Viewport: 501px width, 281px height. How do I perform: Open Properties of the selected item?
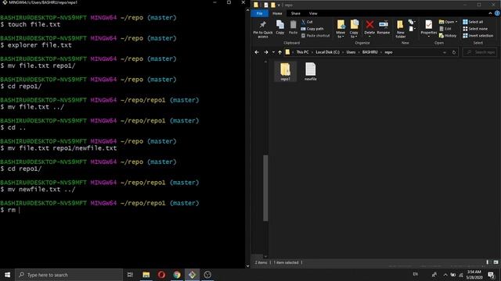[428, 28]
